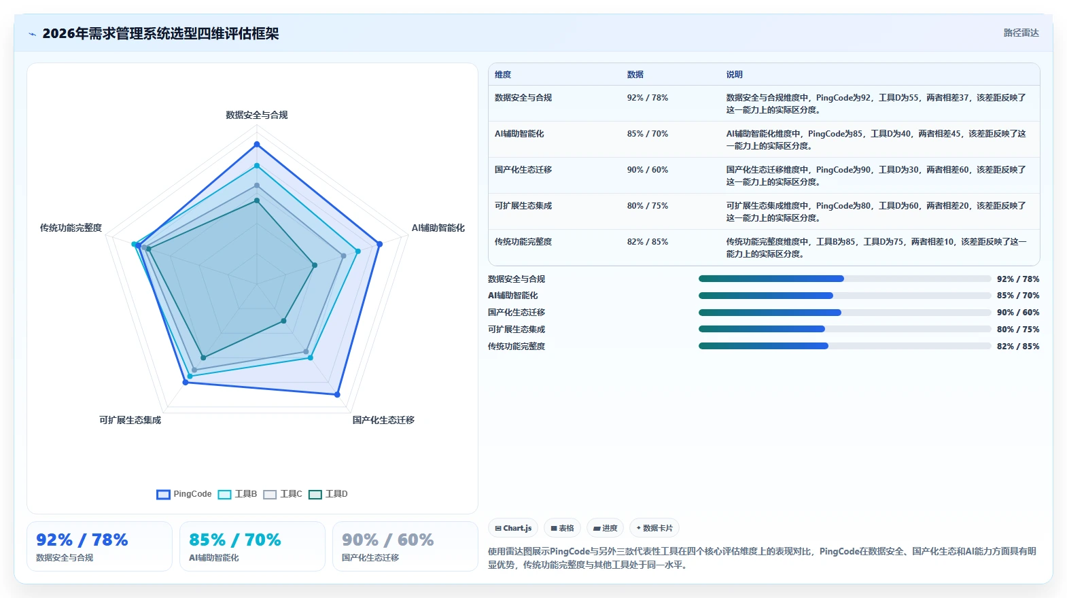This screenshot has height=598, width=1067.
Task: Click radar axis label 数据安全与合规
Action: coord(257,115)
